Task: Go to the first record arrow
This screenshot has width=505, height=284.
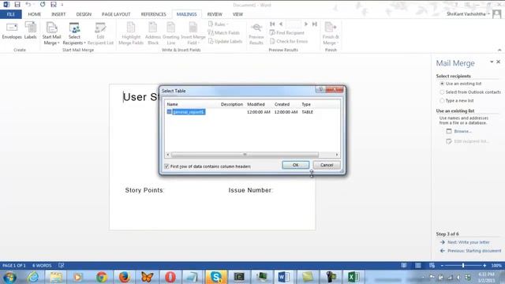Action: (272, 24)
